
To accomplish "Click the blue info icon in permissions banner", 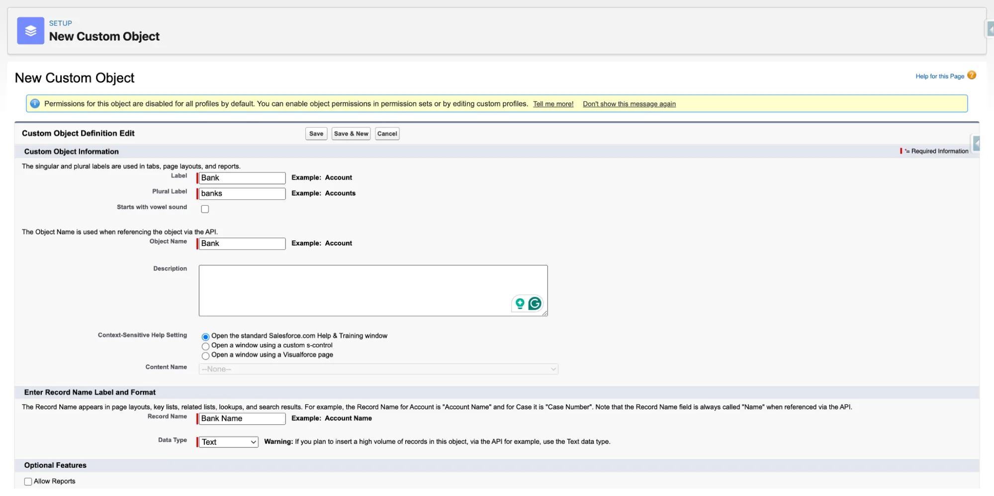I will (x=35, y=104).
